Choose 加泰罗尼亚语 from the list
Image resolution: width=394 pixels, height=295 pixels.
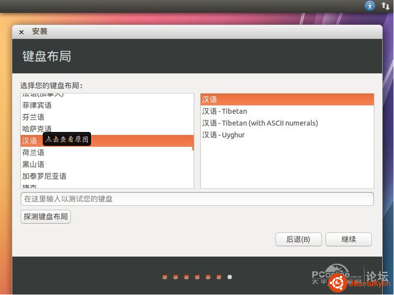[44, 176]
